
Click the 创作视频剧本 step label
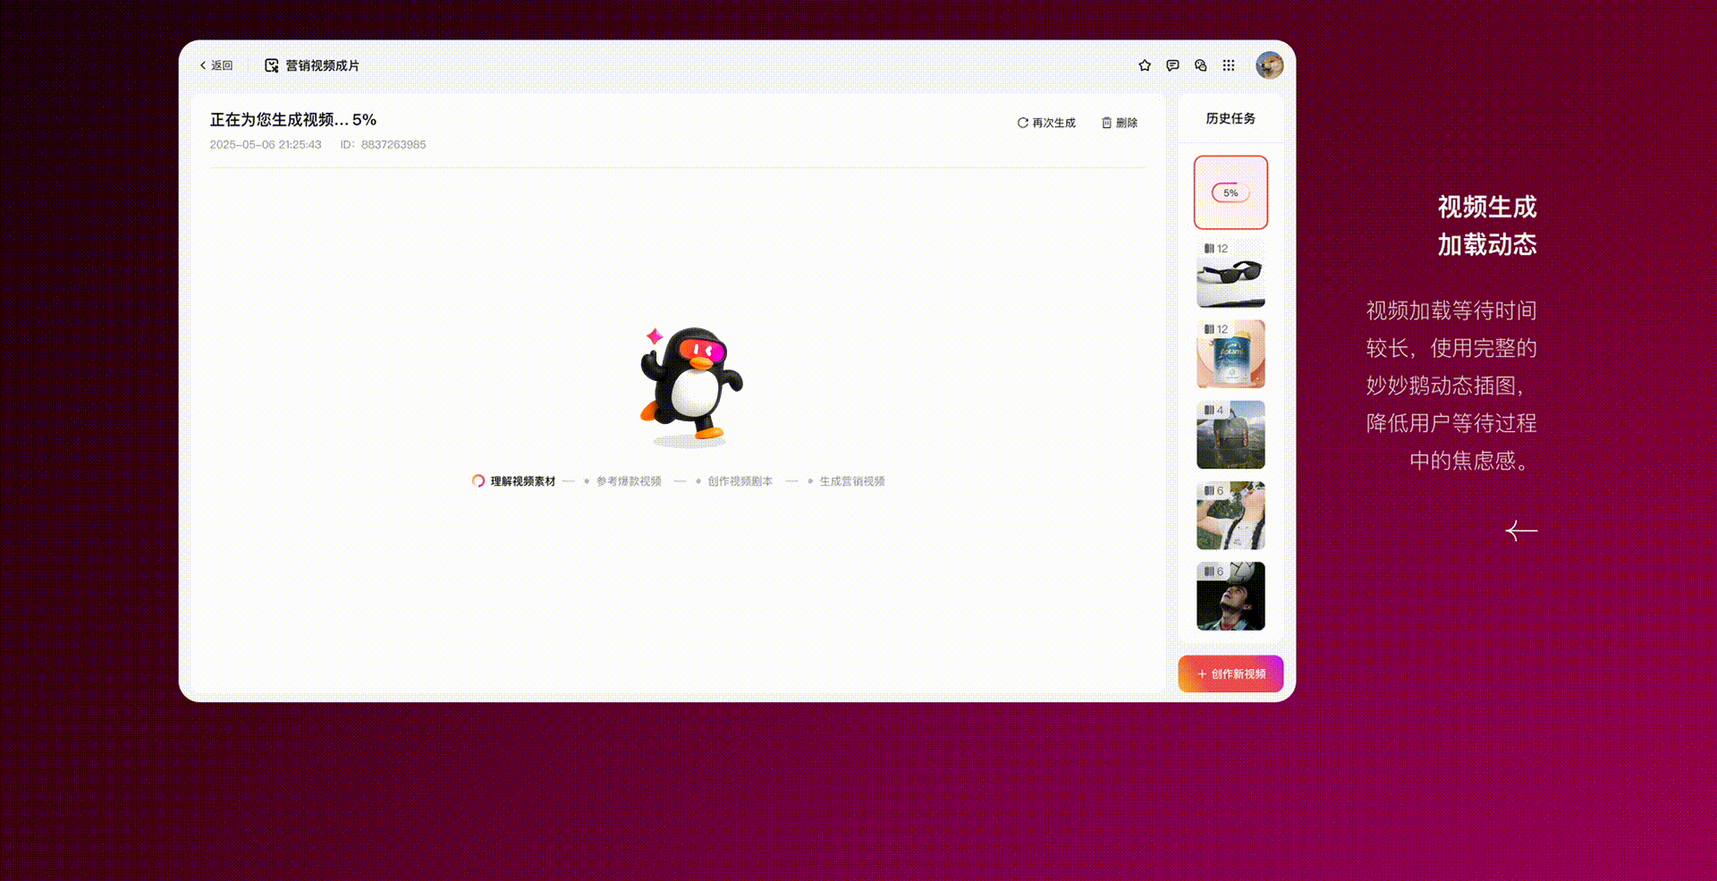tap(740, 481)
